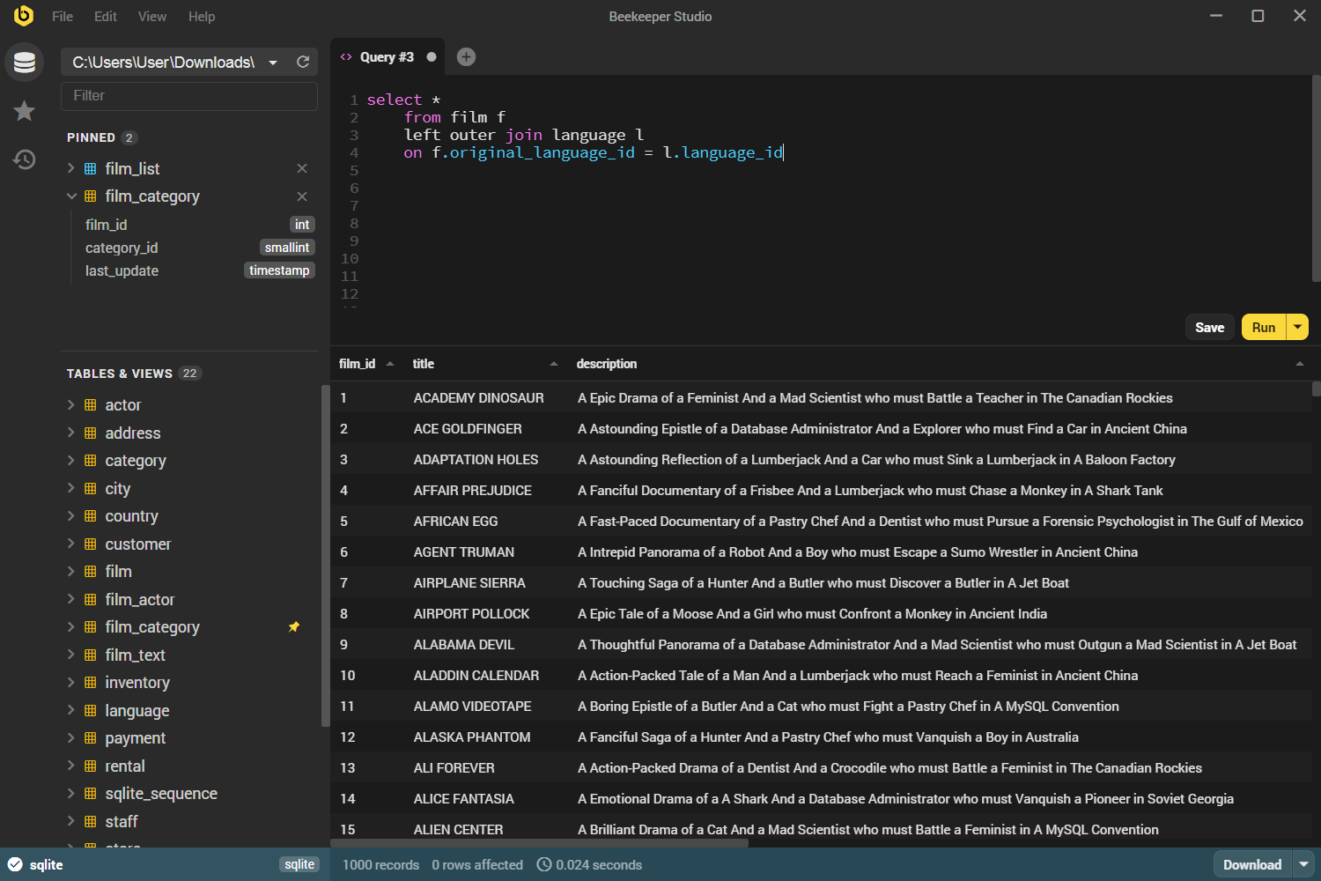
Task: Sort results by the title column
Action: coord(424,364)
